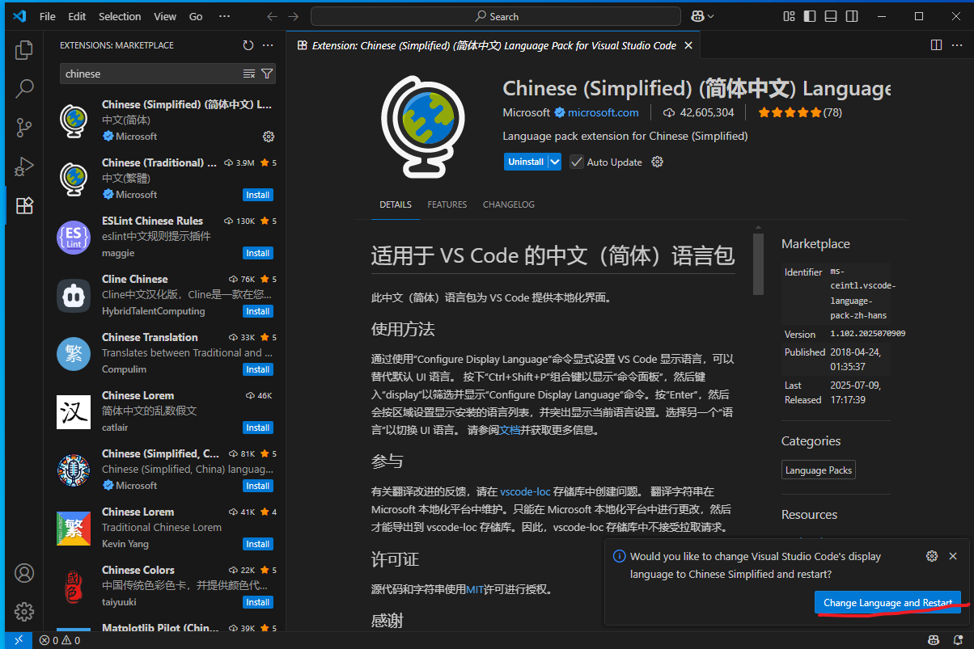This screenshot has width=974, height=649.
Task: Open notification settings gear
Action: coord(932,556)
